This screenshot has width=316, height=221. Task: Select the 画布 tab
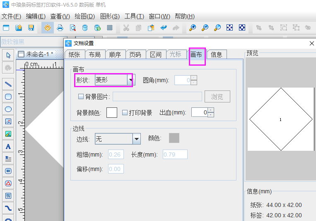coord(196,55)
